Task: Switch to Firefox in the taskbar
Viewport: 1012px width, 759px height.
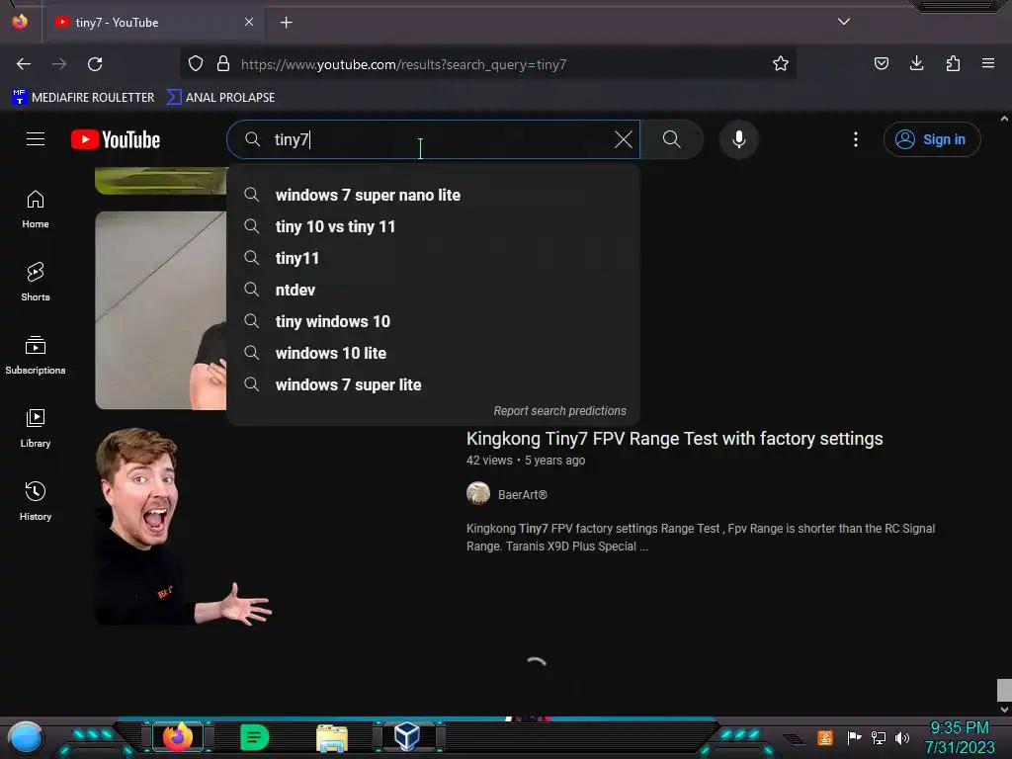Action: (178, 737)
